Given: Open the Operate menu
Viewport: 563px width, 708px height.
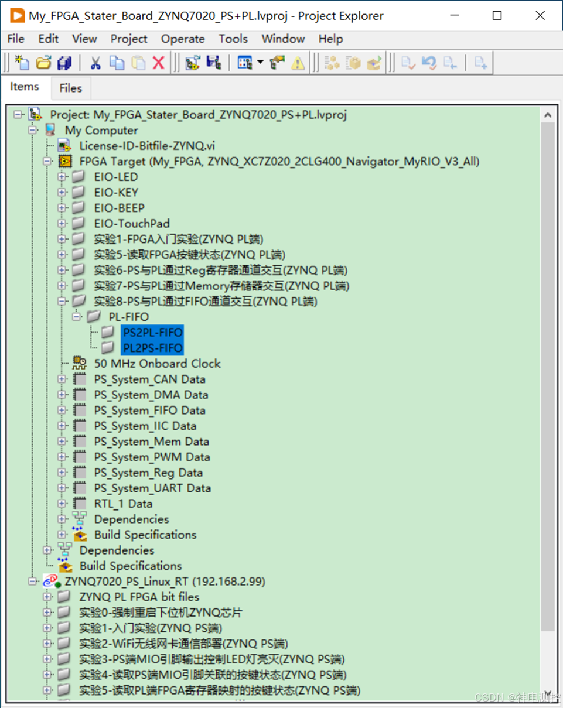Looking at the screenshot, I should point(183,39).
